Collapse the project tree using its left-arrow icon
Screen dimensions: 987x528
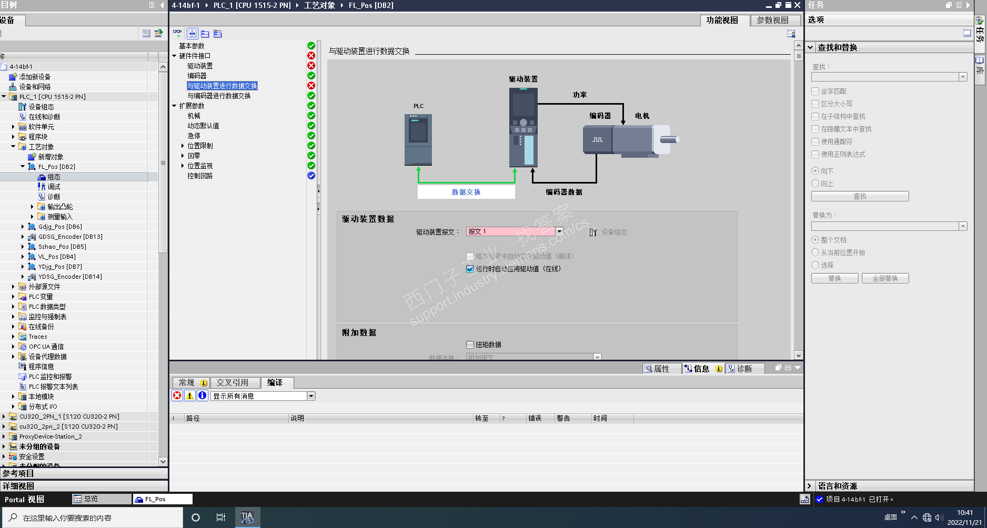162,5
